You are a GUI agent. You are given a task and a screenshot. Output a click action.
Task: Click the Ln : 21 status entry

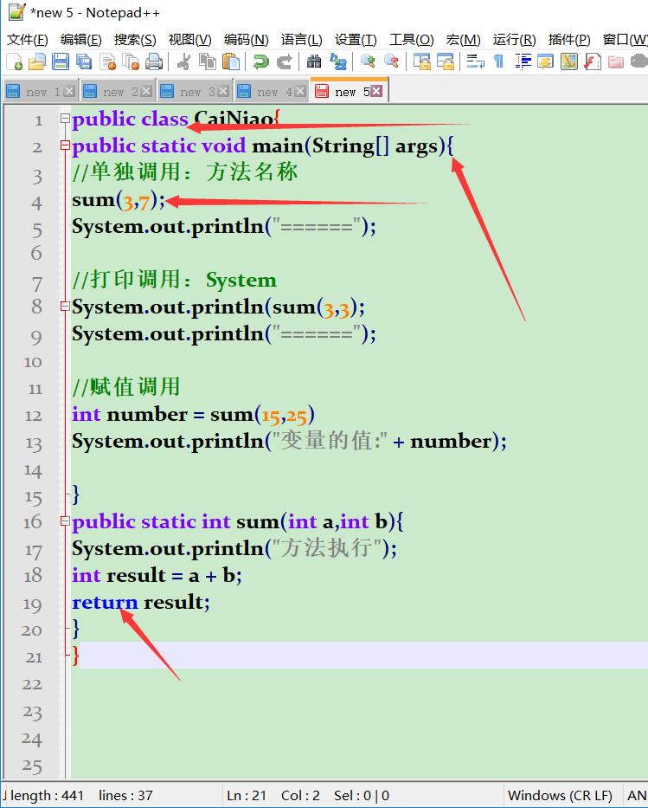247,796
